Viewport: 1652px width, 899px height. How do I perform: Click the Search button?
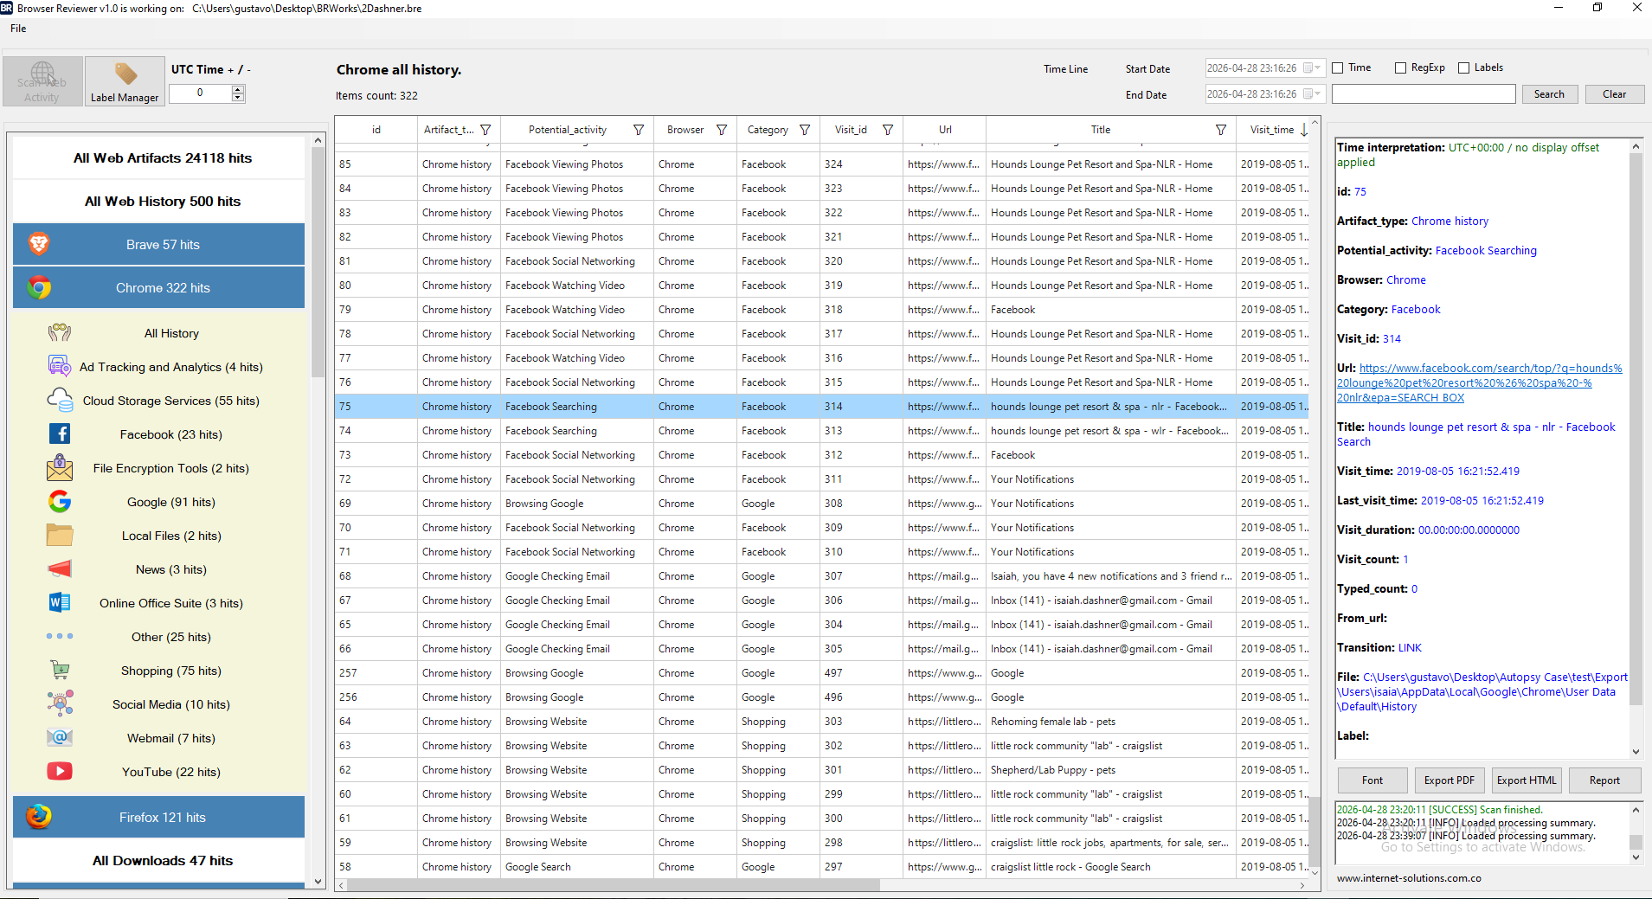click(x=1549, y=94)
